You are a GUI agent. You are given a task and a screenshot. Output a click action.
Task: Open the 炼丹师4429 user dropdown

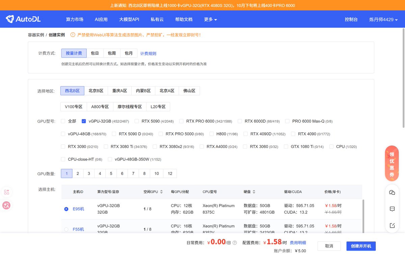point(383,20)
